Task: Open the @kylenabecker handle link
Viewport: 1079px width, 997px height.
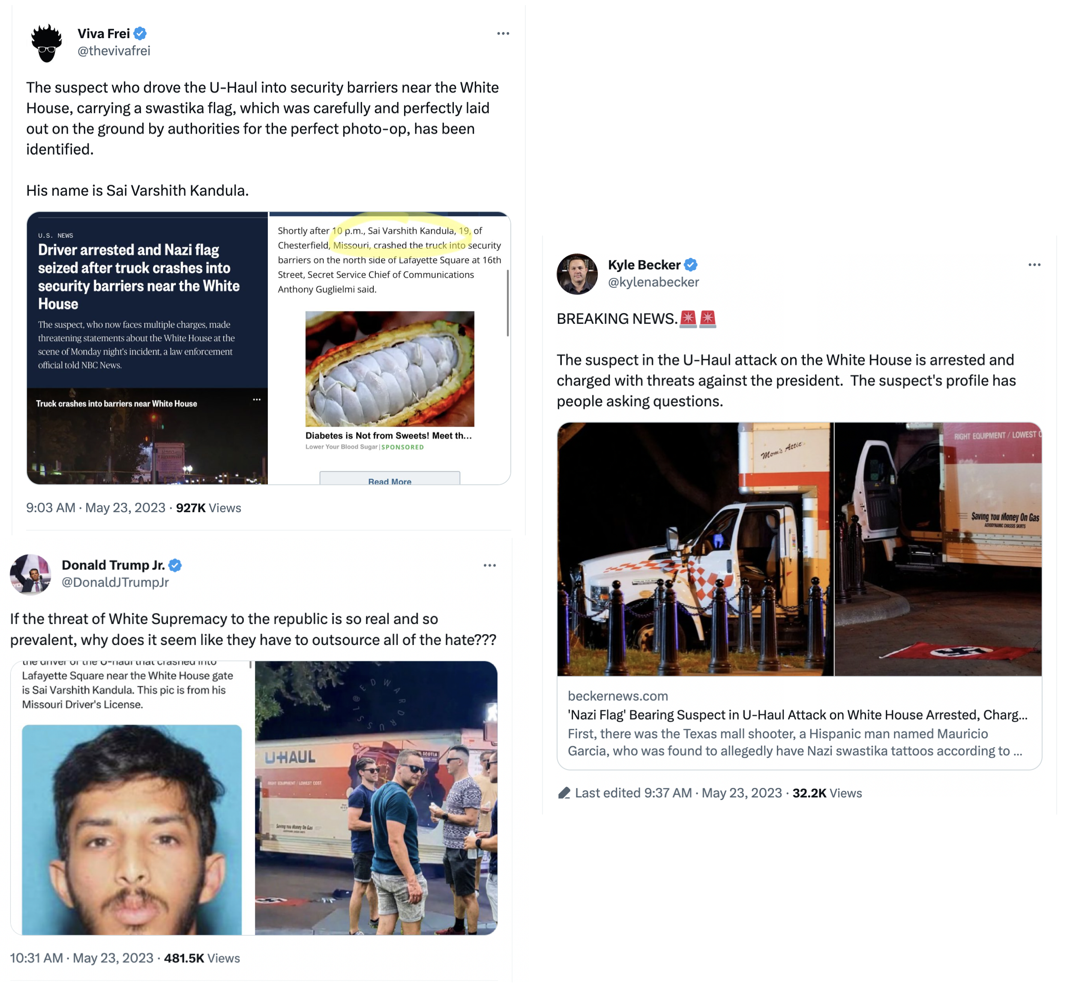Action: 653,282
